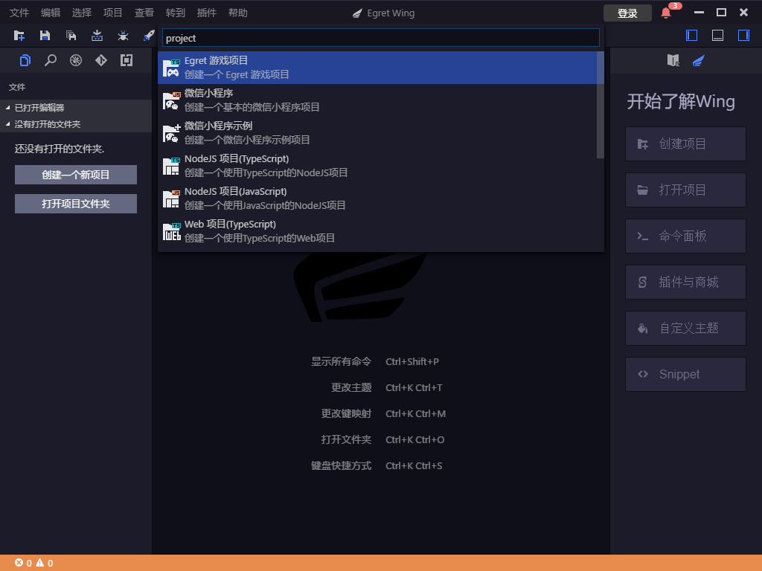
Task: Click the save file toolbar icon
Action: pos(45,36)
